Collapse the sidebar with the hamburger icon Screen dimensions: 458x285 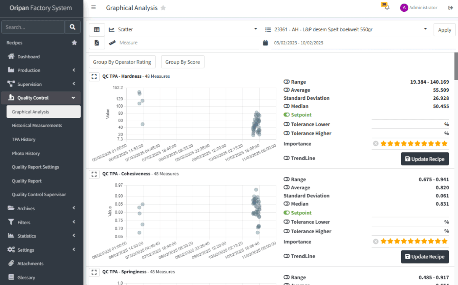[93, 7]
